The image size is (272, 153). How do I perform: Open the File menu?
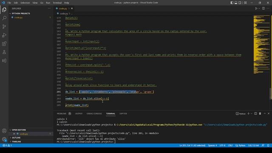tap(9, 3)
